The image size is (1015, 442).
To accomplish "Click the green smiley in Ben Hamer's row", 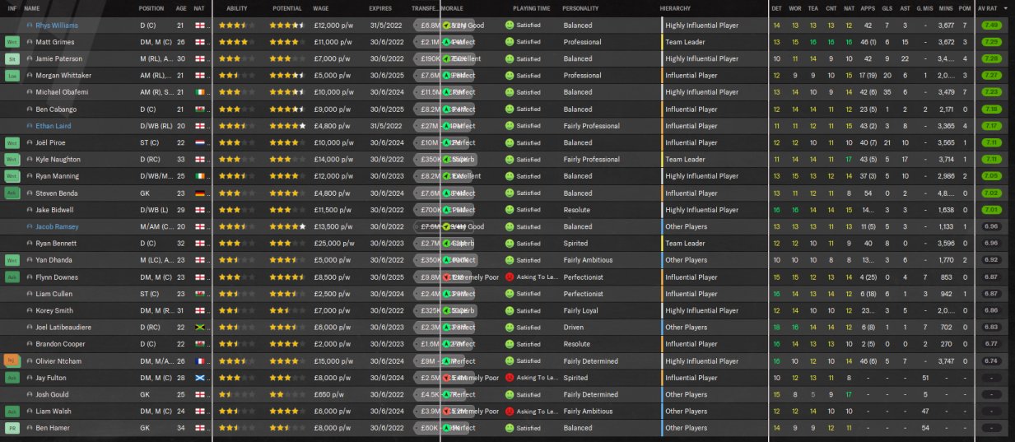I will point(509,428).
